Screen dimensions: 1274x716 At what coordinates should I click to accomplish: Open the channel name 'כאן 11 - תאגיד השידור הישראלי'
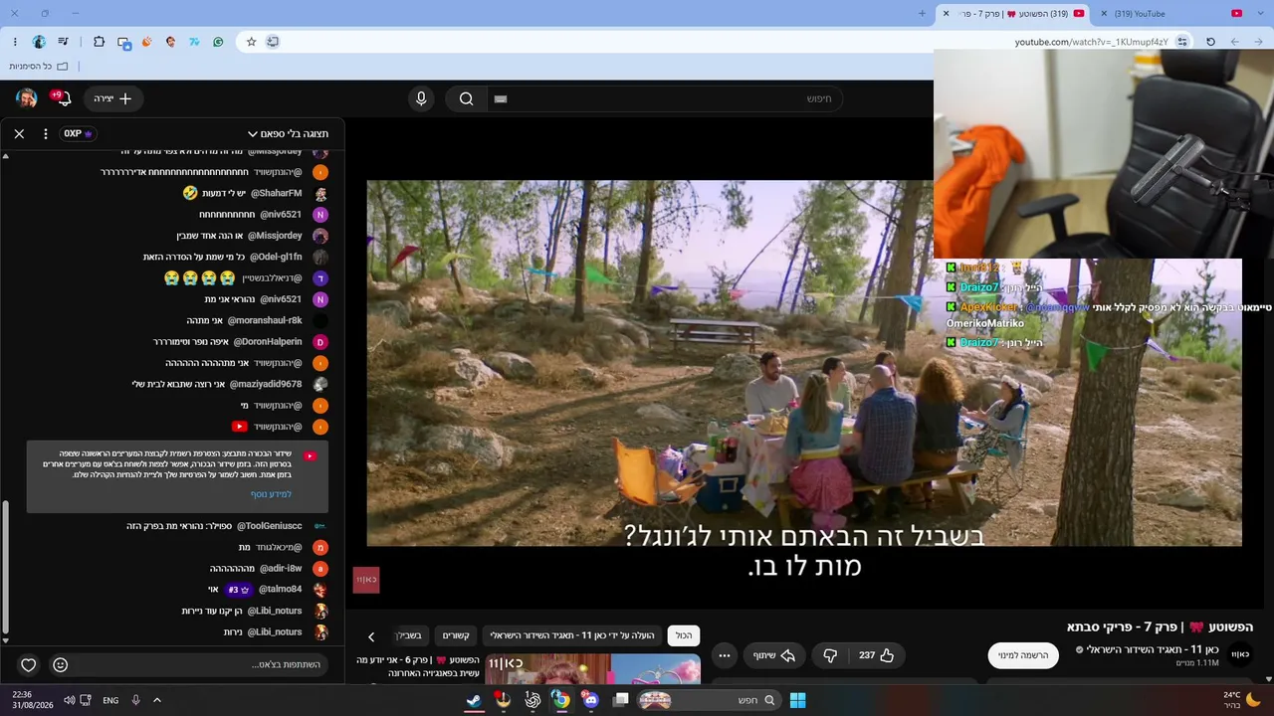click(x=1153, y=649)
